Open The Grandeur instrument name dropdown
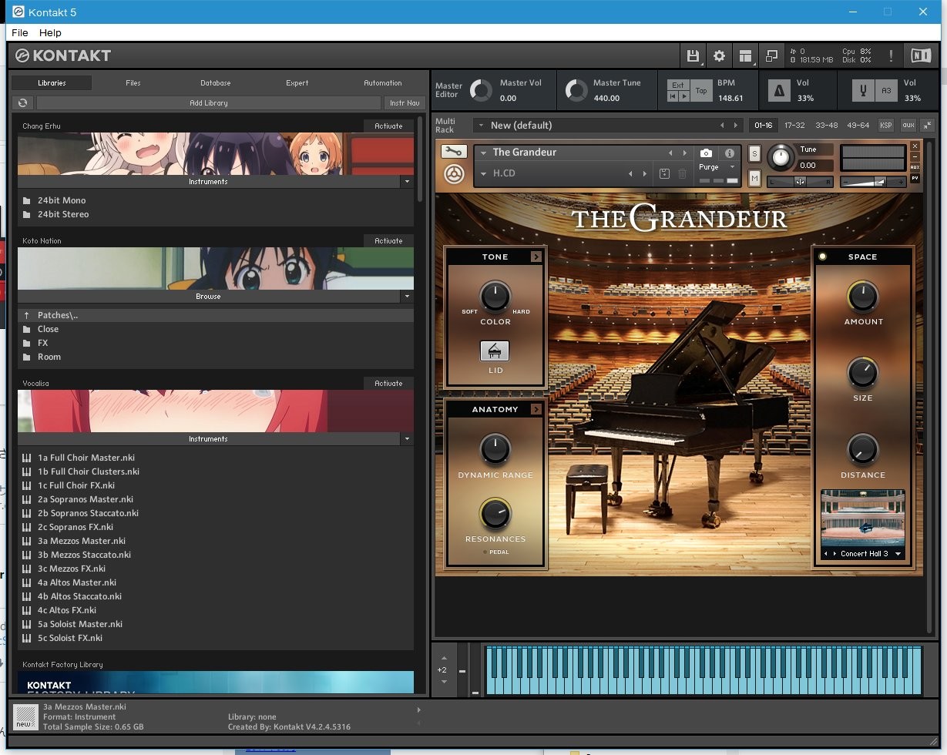 [x=484, y=153]
